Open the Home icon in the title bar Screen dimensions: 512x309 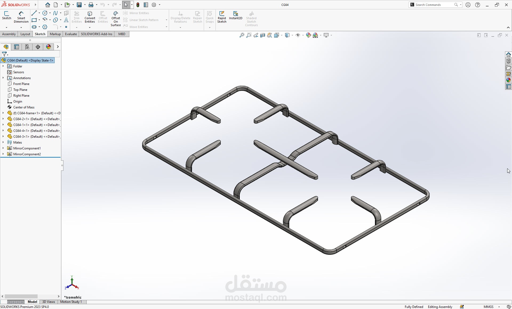48,5
